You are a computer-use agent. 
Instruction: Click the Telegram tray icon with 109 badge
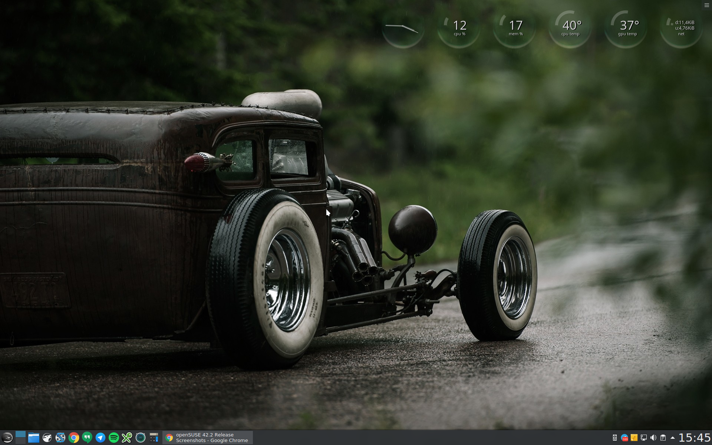(x=624, y=438)
